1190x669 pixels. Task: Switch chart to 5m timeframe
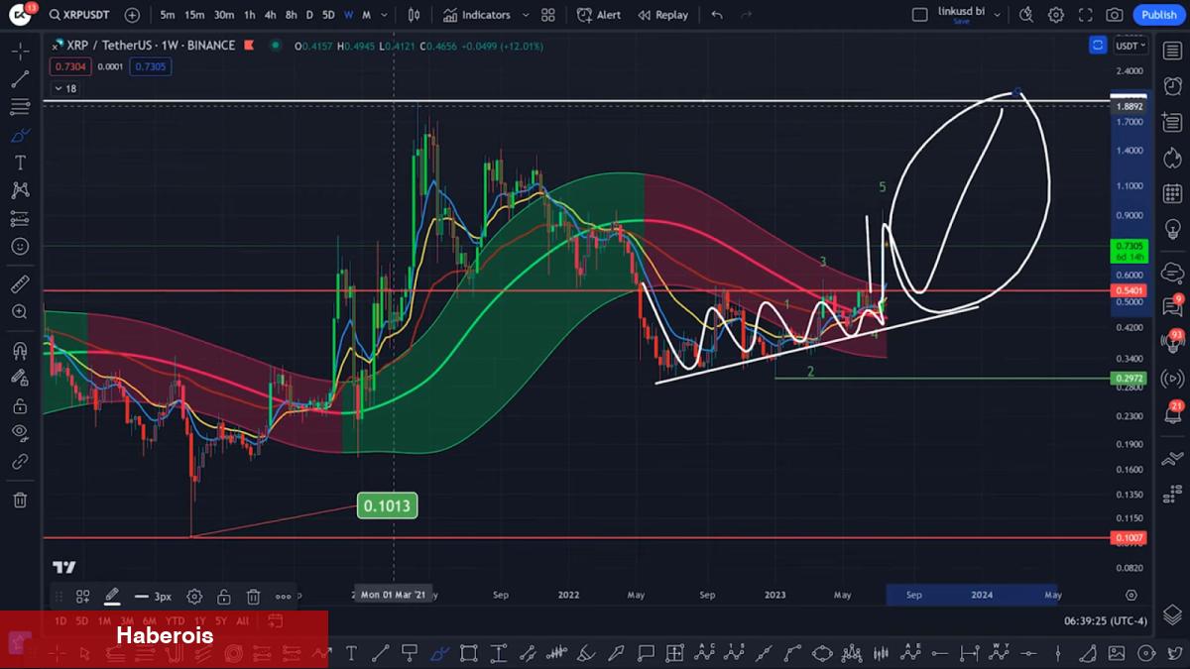tap(168, 15)
